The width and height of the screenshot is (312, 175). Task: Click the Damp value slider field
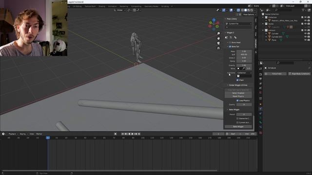244,61
